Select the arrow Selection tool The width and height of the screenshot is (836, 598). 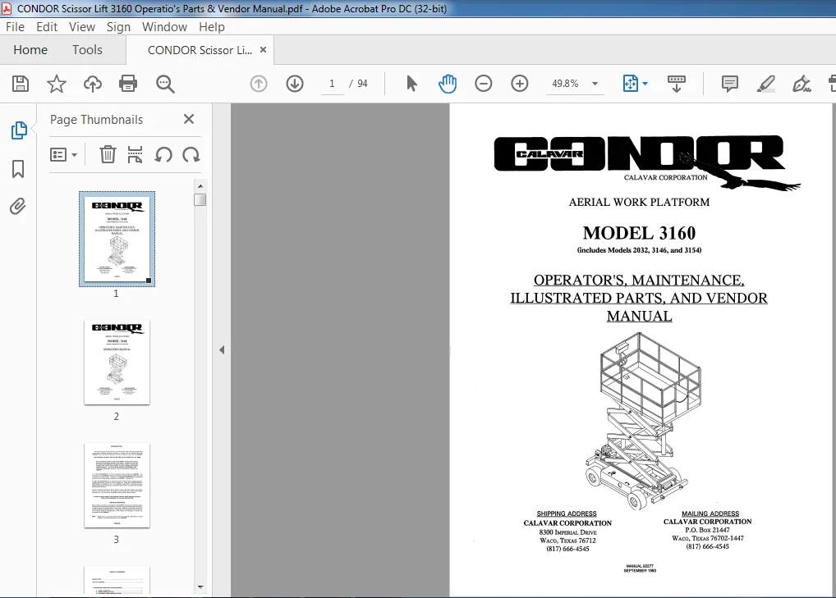[x=411, y=84]
